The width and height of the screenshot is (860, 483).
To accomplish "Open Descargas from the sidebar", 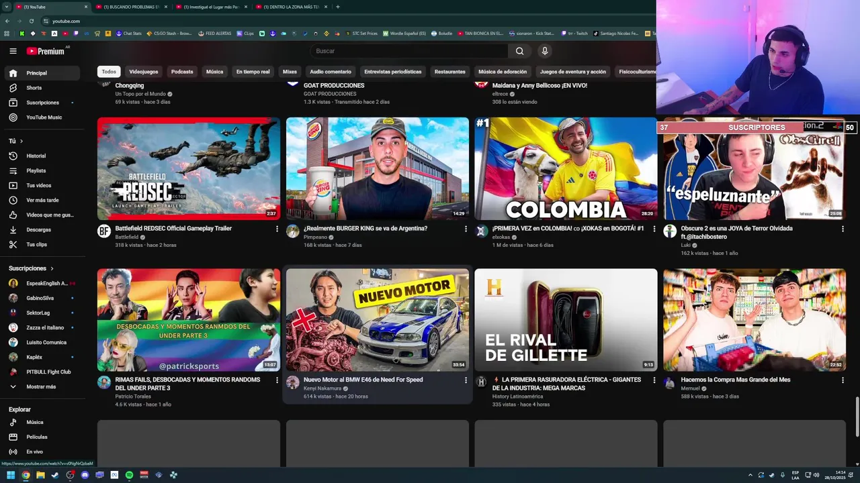I will pyautogui.click(x=42, y=229).
